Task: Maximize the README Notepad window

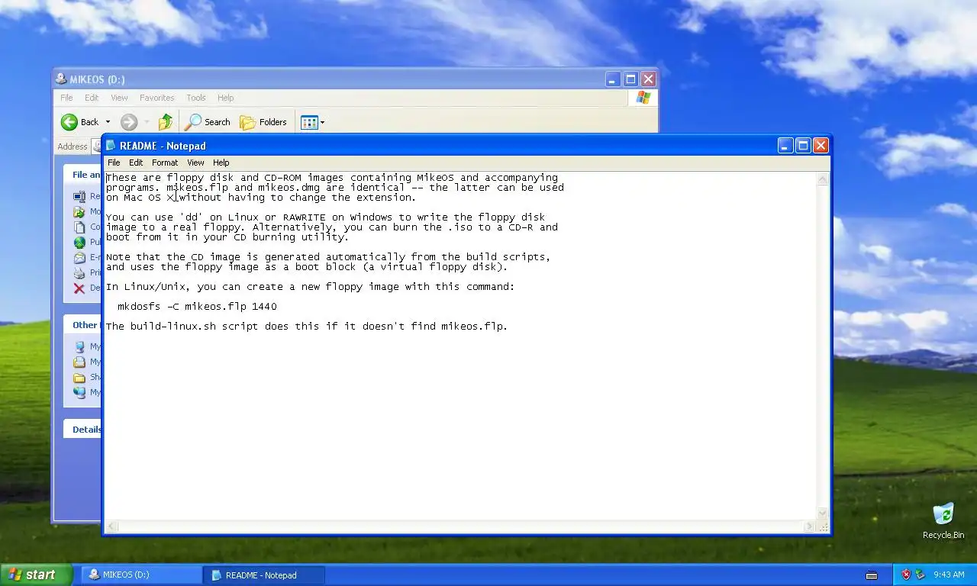Action: [803, 146]
